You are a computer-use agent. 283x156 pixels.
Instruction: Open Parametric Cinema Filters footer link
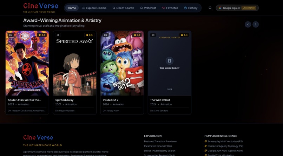tap(158, 146)
